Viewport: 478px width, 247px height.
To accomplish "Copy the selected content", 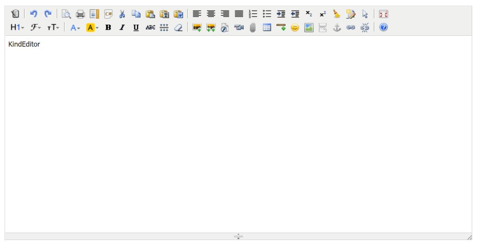I will pyautogui.click(x=136, y=14).
